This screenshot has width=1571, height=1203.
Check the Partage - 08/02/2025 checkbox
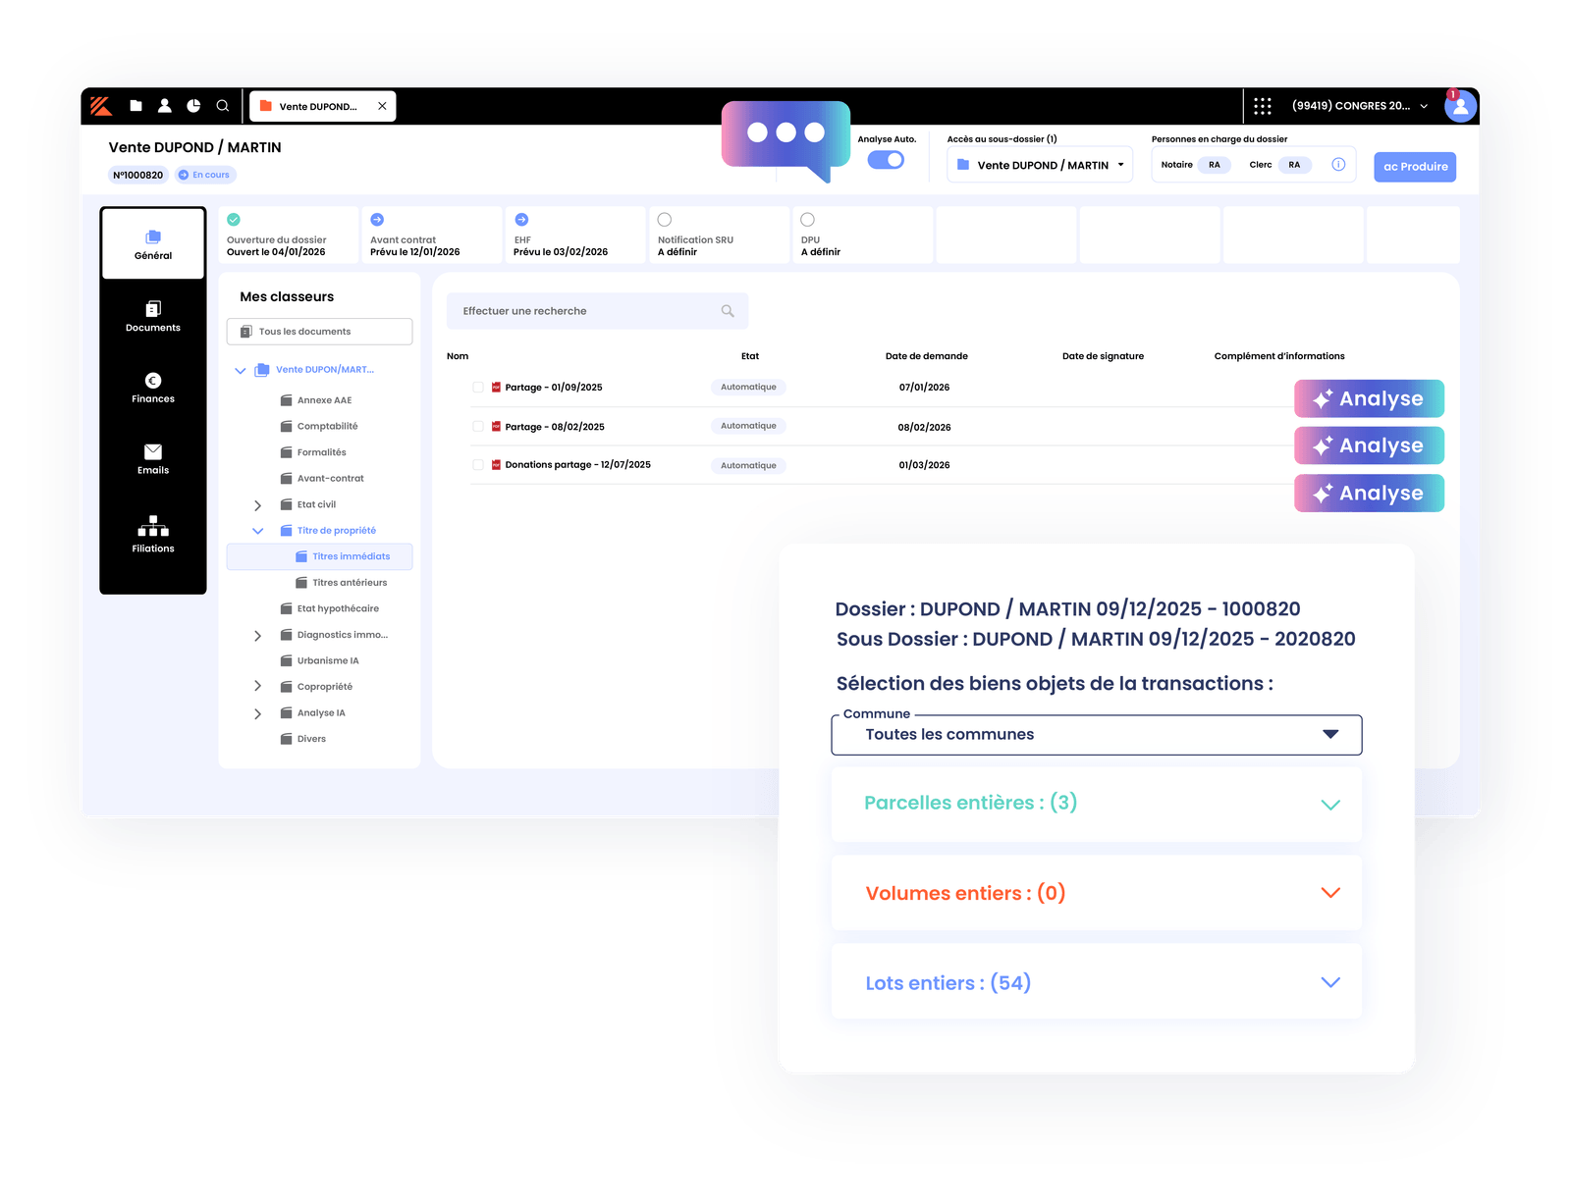point(478,427)
